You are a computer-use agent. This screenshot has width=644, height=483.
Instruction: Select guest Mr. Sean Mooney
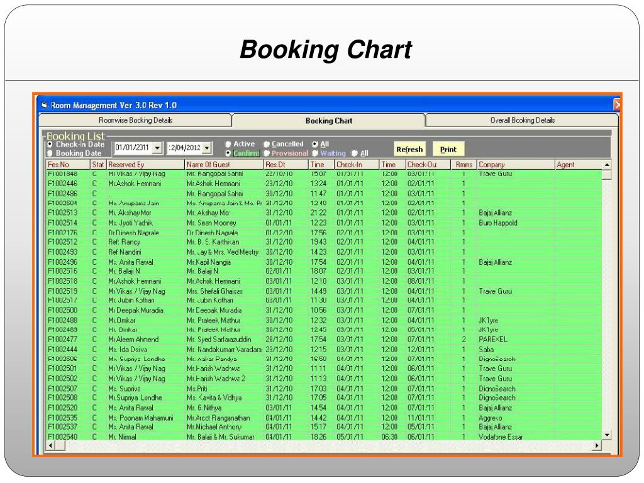(x=211, y=223)
